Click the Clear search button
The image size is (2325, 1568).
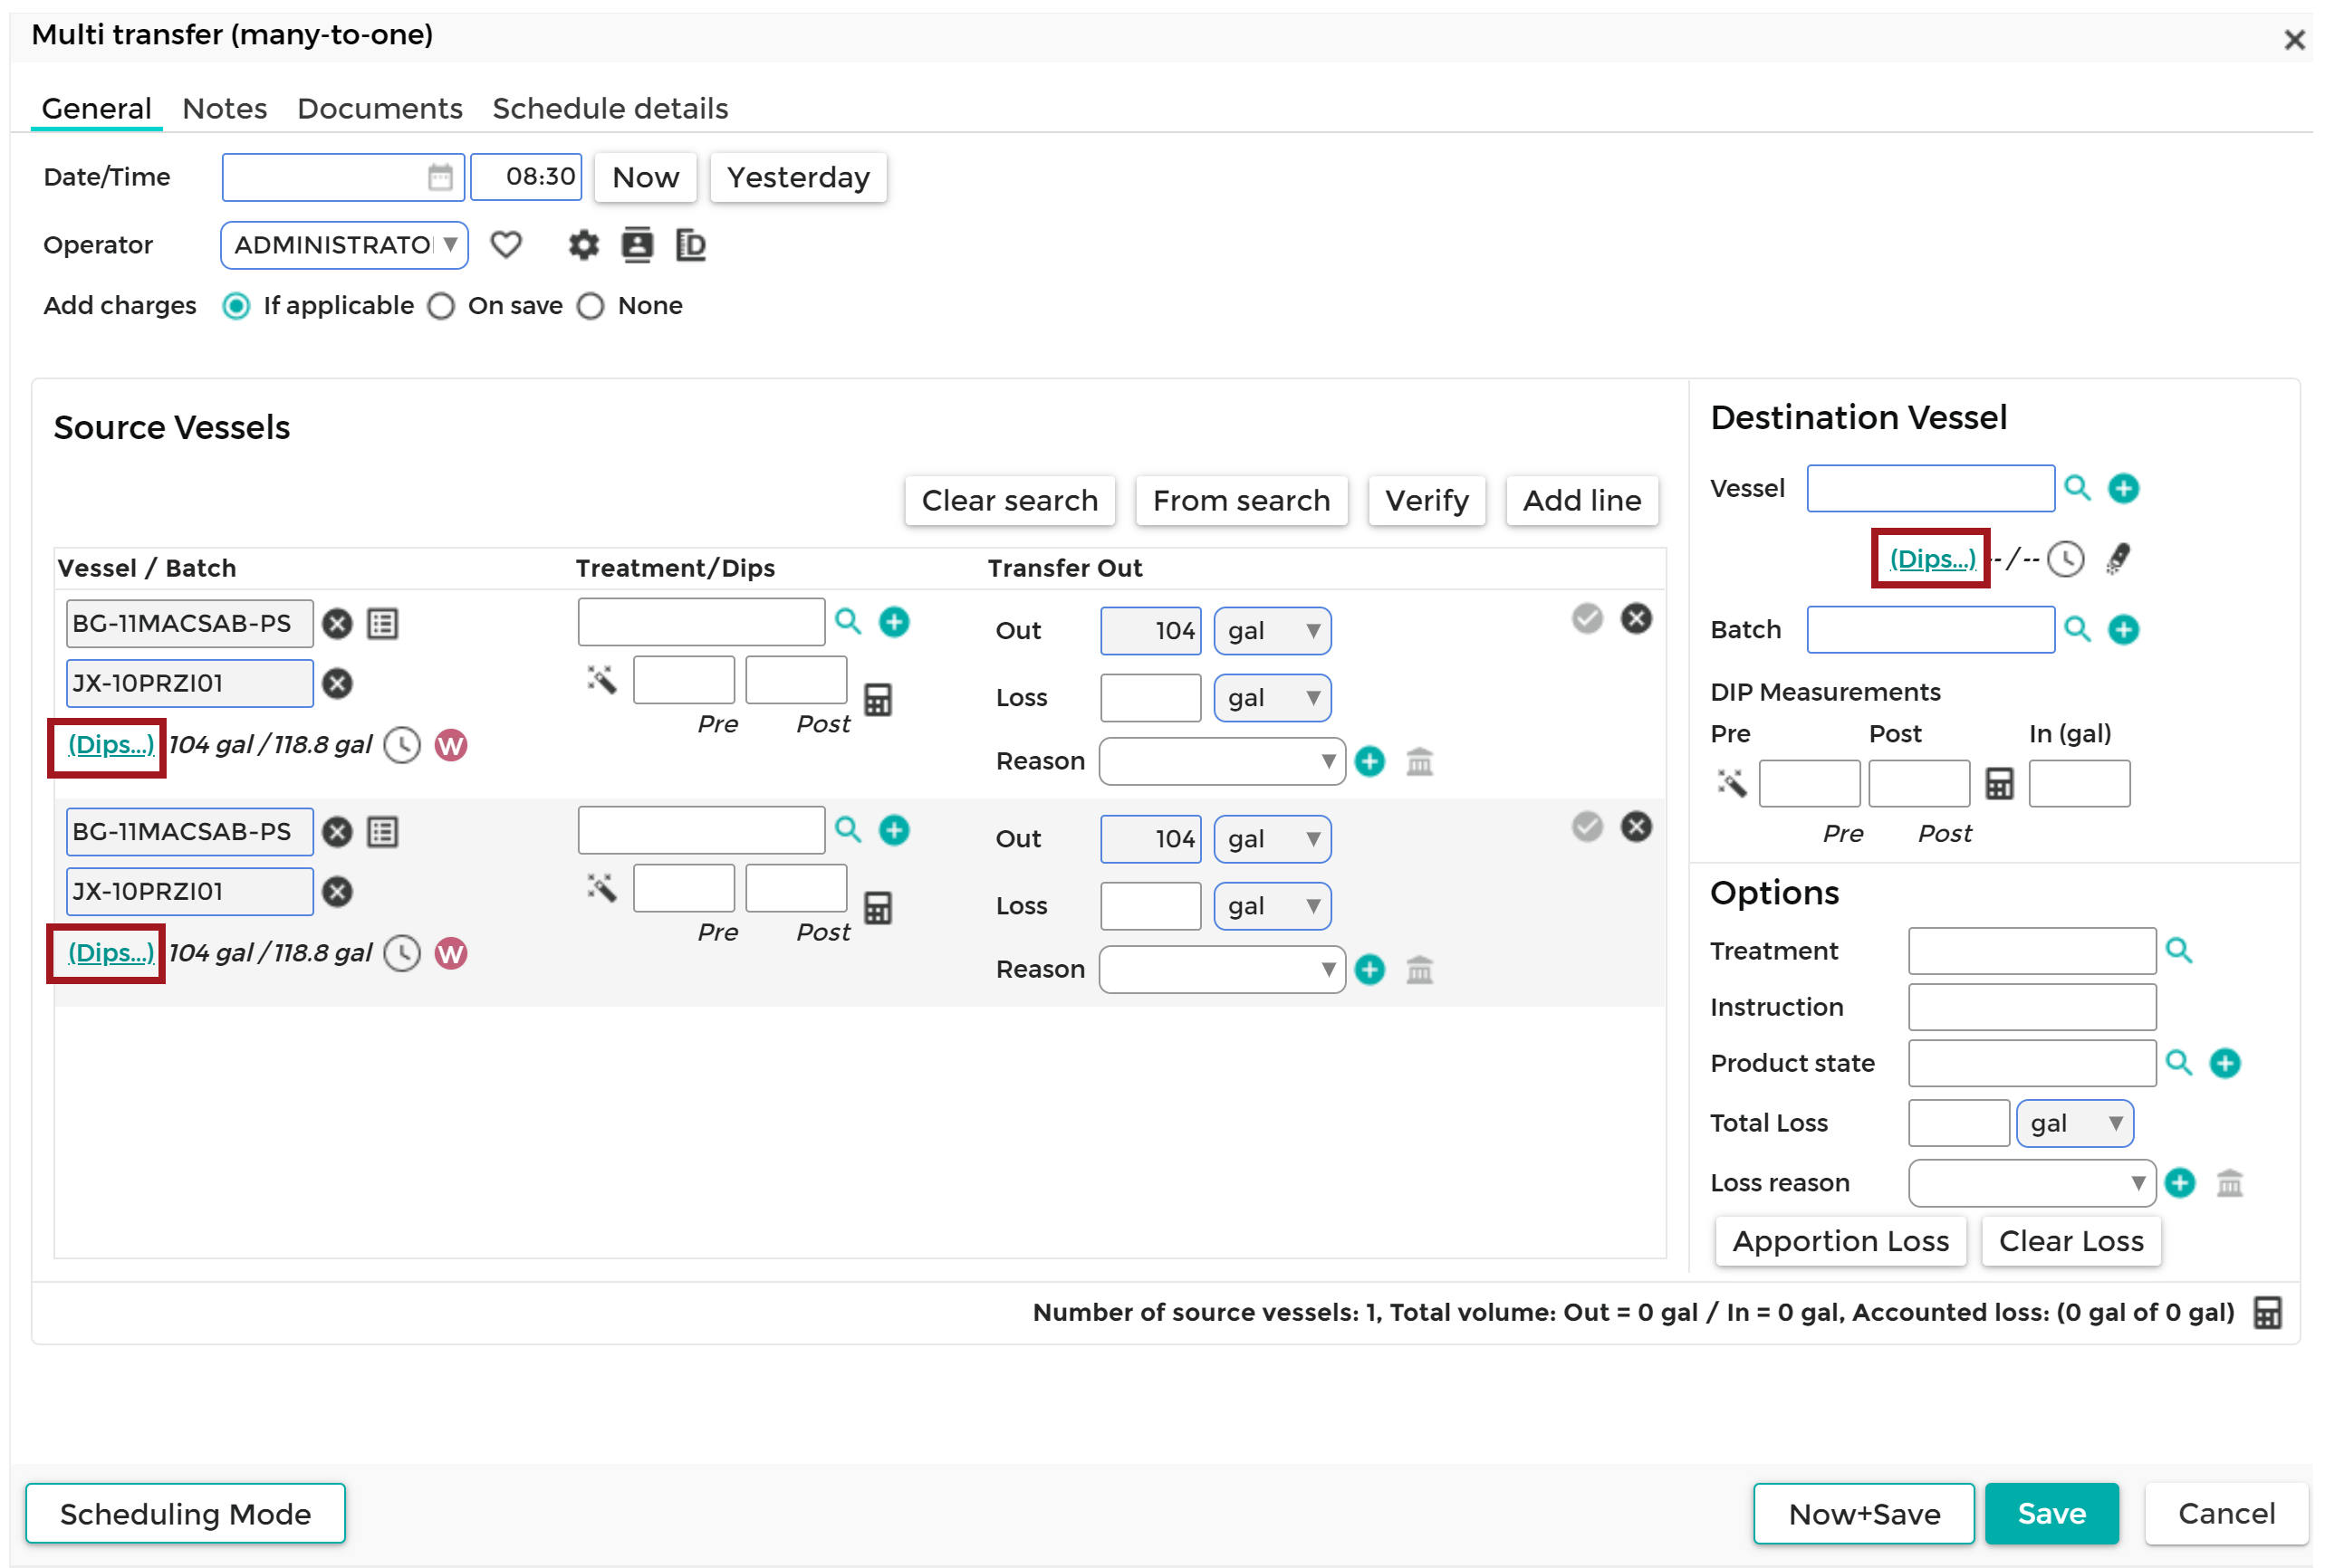pos(1011,500)
